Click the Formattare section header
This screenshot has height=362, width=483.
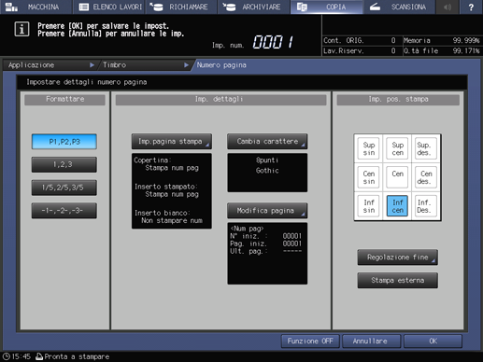click(64, 100)
